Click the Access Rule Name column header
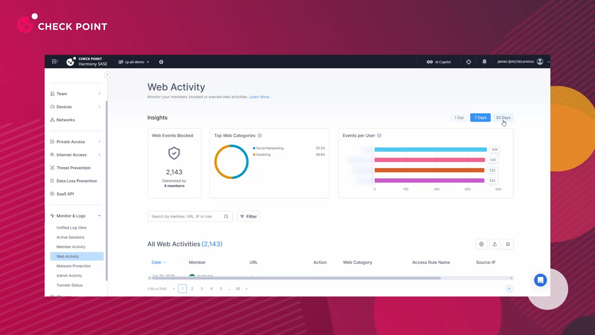The height and width of the screenshot is (335, 595). [431, 262]
